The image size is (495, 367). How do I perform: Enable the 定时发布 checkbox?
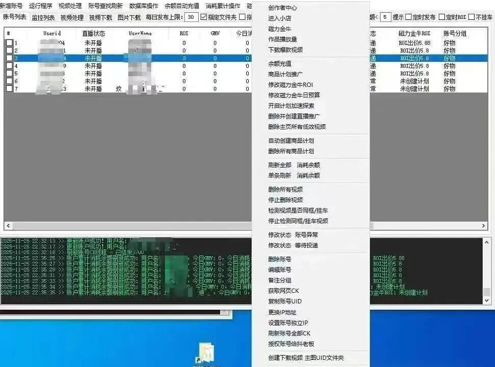pos(408,17)
